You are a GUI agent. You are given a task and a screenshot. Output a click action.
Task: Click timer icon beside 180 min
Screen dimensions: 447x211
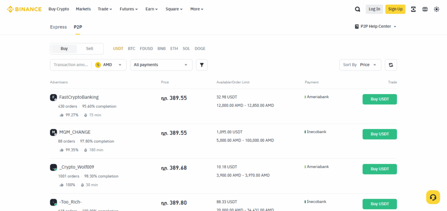click(85, 150)
